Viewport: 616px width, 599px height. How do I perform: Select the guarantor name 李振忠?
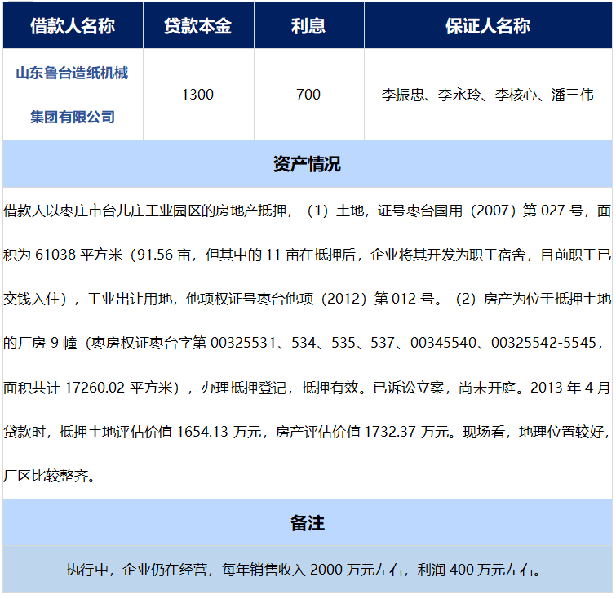(x=403, y=95)
